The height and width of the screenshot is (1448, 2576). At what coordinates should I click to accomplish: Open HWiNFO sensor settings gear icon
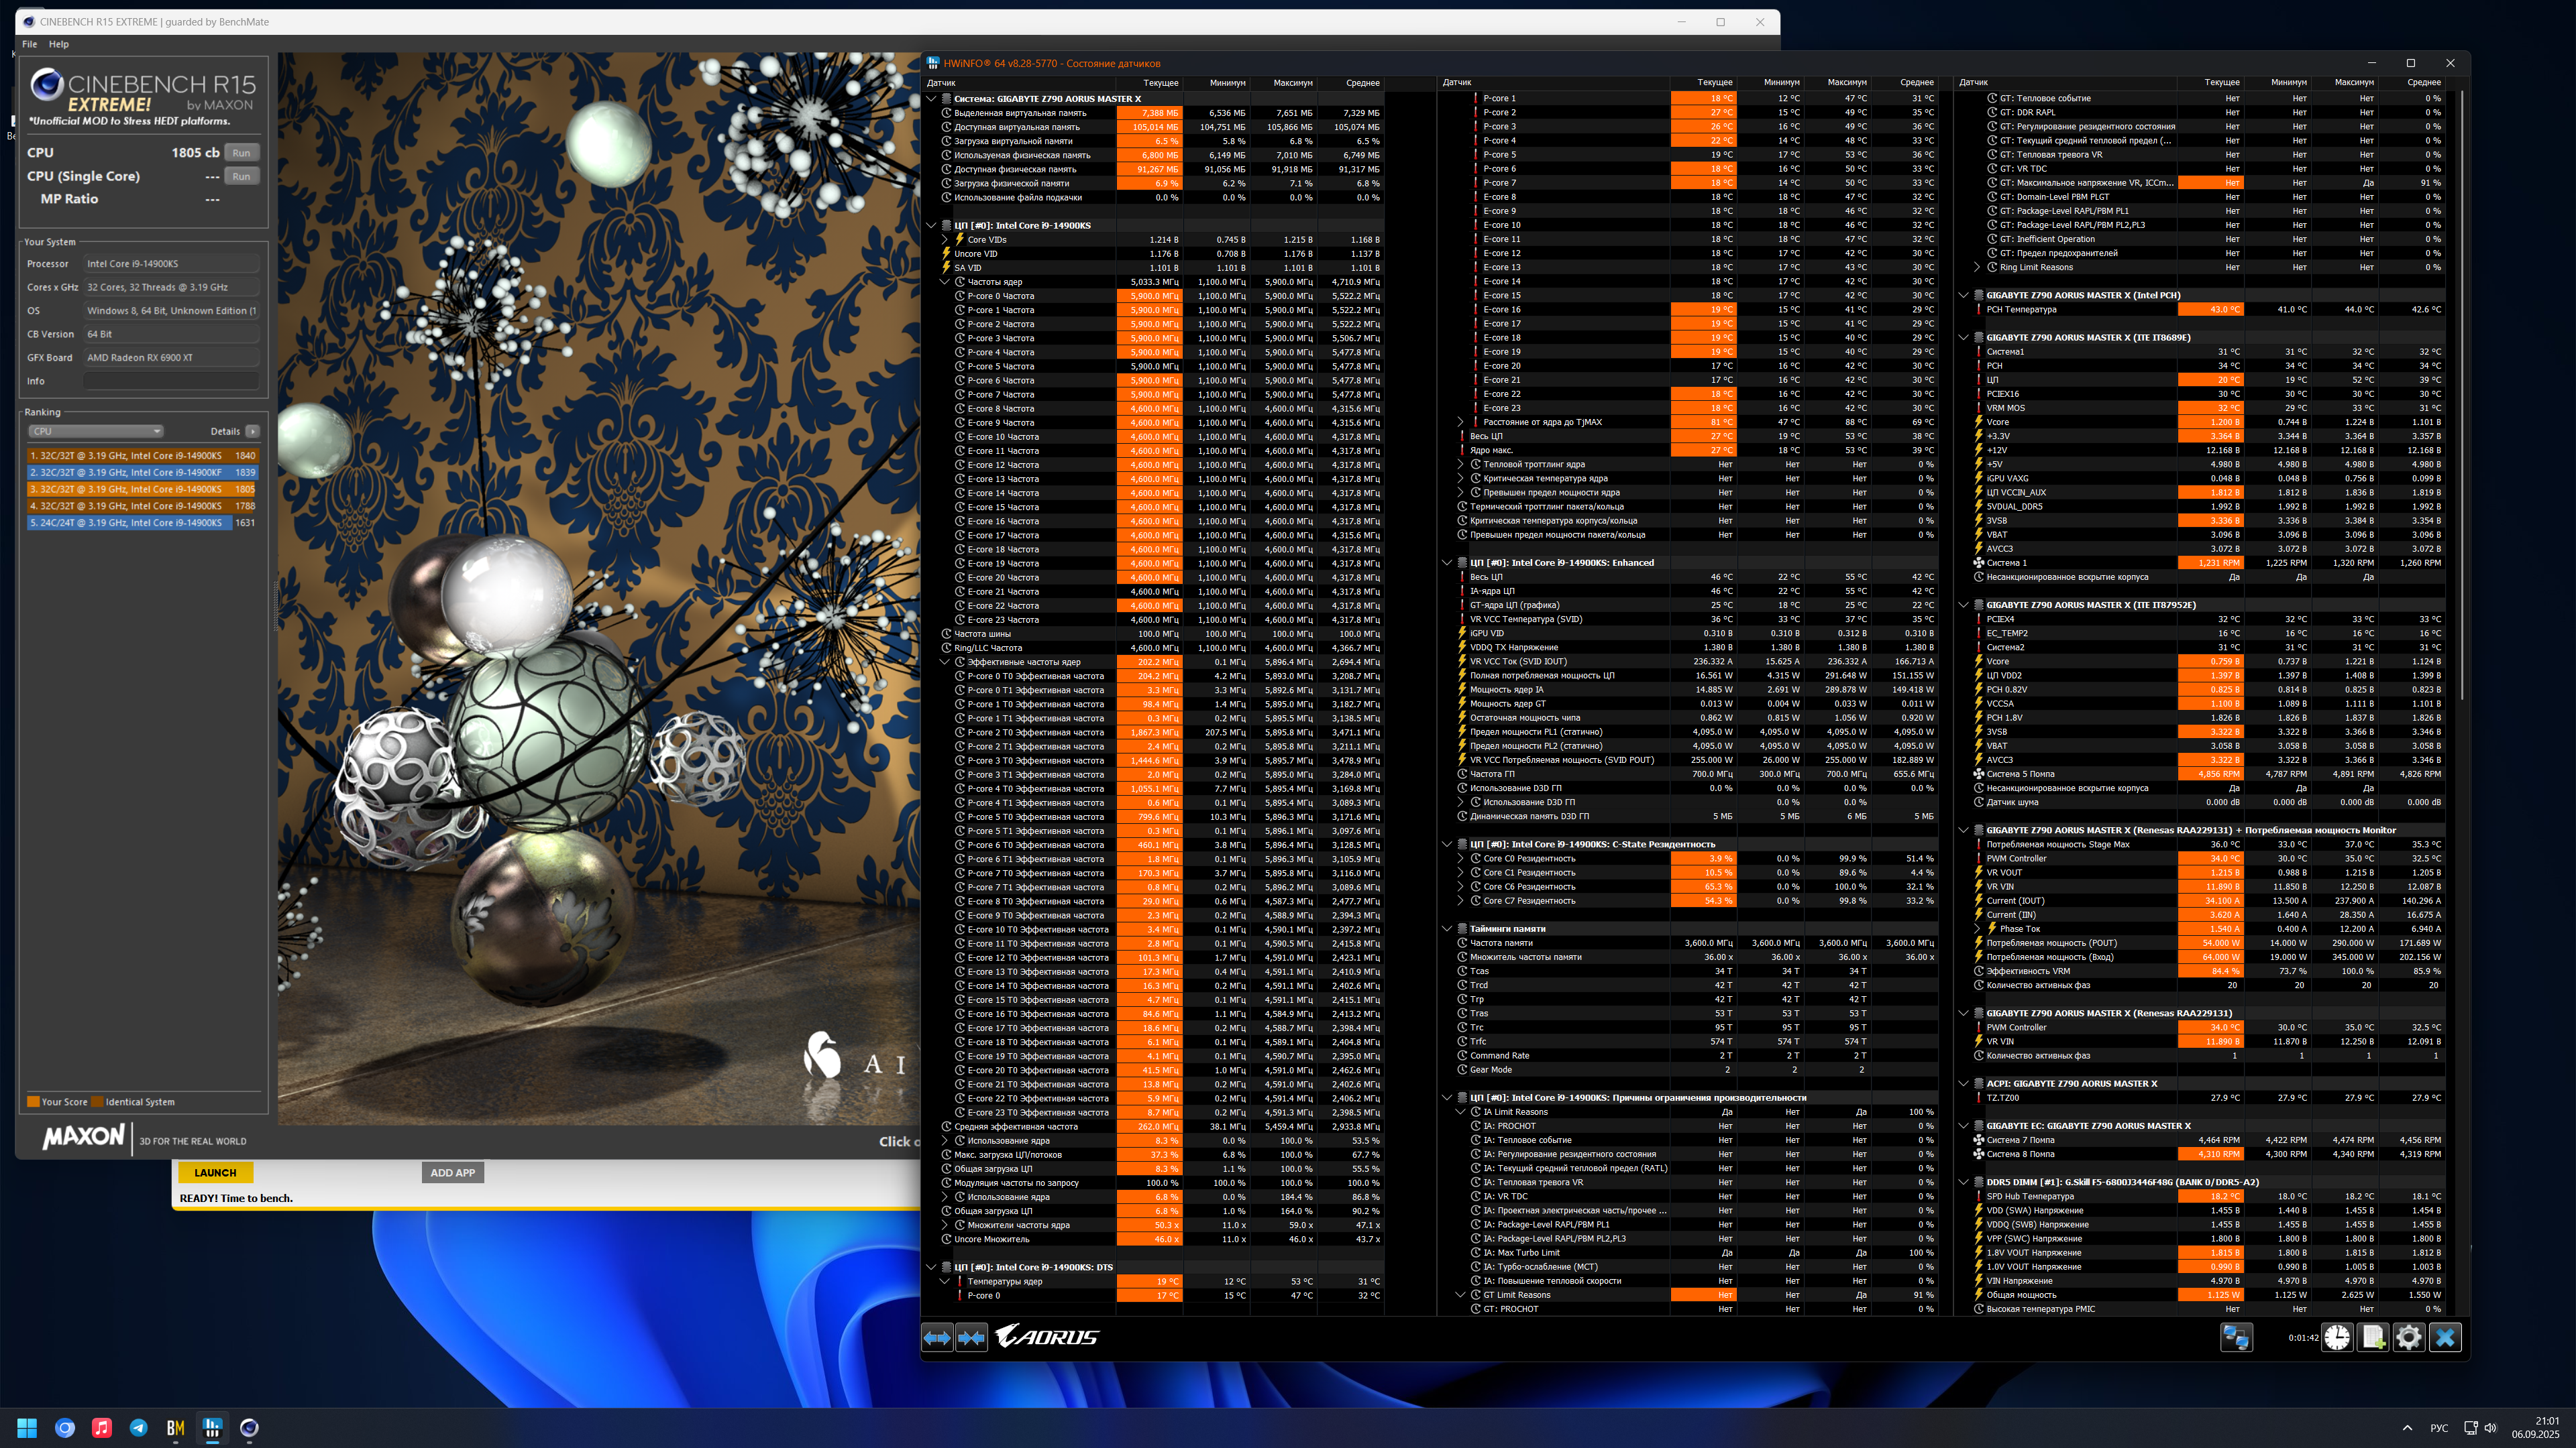pyautogui.click(x=2409, y=1337)
